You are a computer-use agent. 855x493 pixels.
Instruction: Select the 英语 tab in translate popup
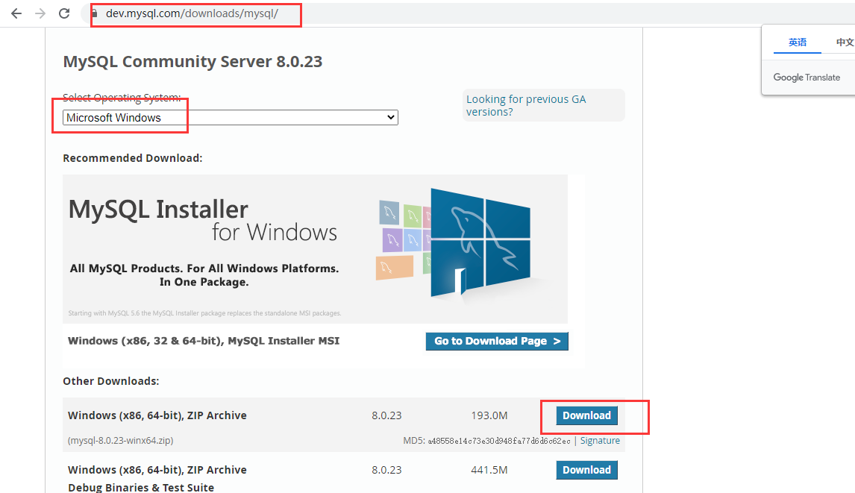798,43
